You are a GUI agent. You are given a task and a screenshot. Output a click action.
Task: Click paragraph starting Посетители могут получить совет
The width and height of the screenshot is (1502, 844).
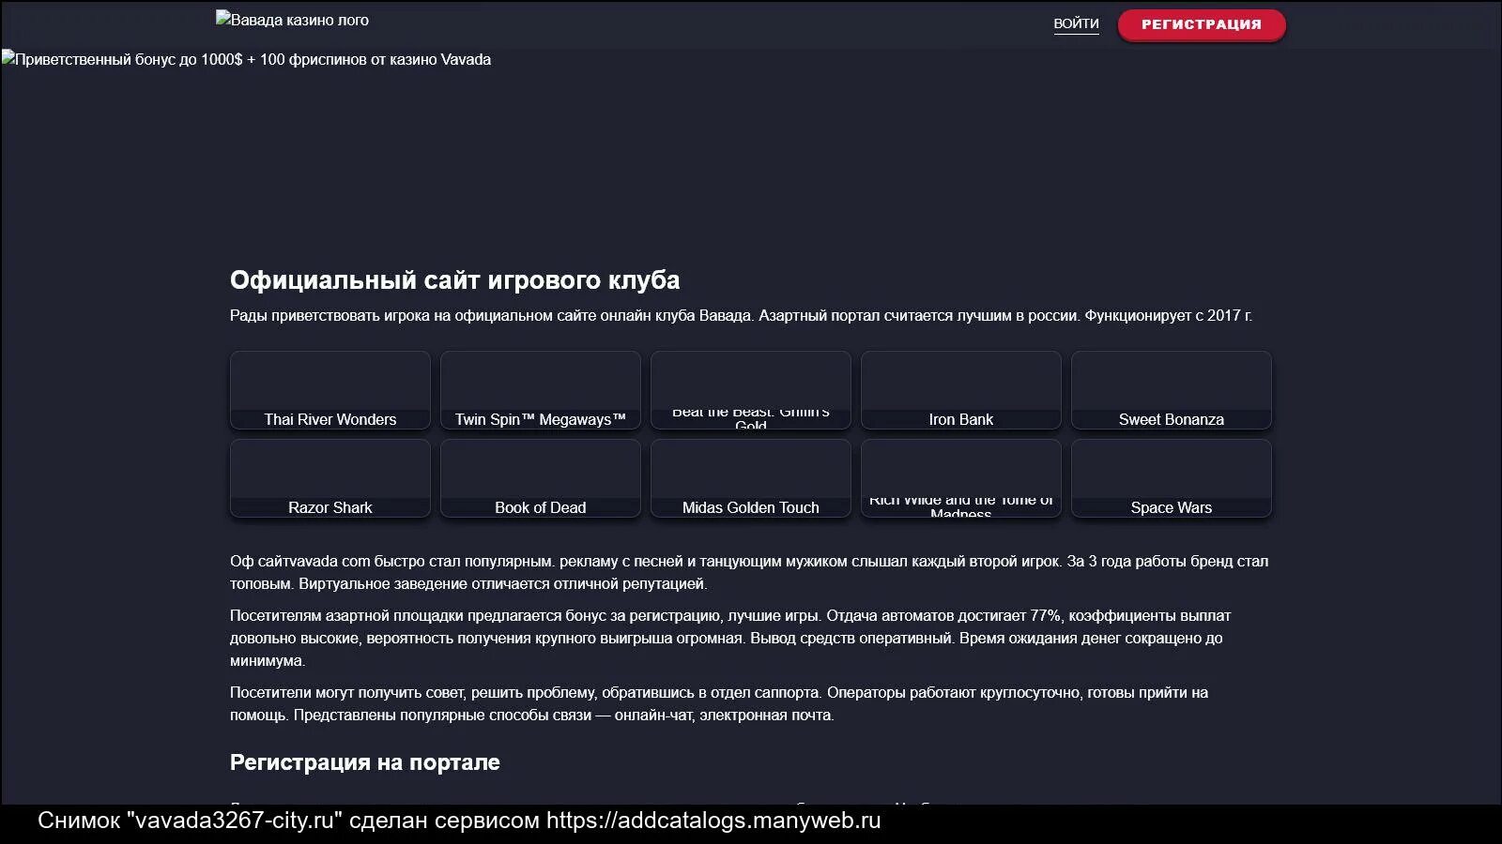[719, 703]
